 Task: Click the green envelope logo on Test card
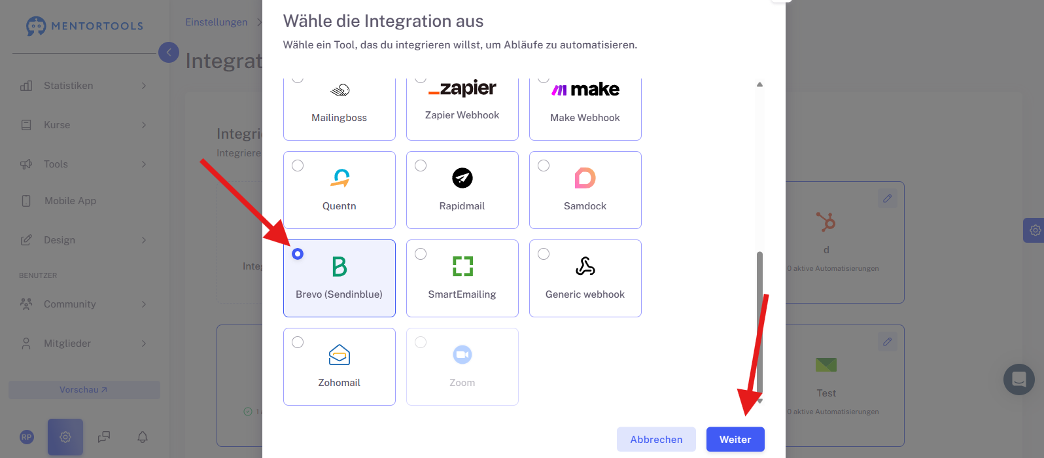tap(826, 364)
